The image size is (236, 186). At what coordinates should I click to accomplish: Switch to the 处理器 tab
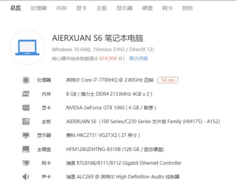pyautogui.click(x=39, y=8)
